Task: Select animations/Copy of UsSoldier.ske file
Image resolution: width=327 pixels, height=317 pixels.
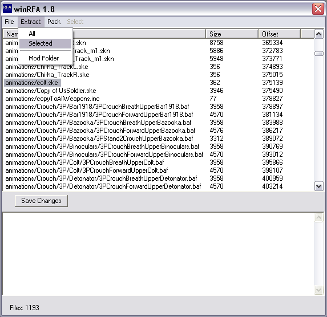Action: (51, 91)
